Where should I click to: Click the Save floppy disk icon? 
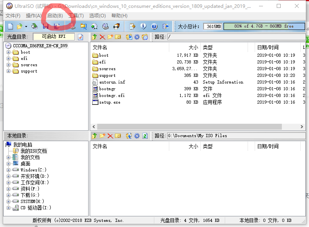pos(46,26)
